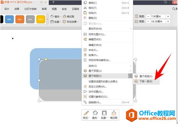Screen dimensions: 178x124
Task: Open 超链接(H) hyperlink entry
Action: [x=107, y=102]
